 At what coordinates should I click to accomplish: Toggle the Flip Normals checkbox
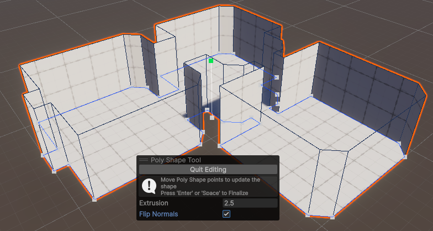(226, 214)
